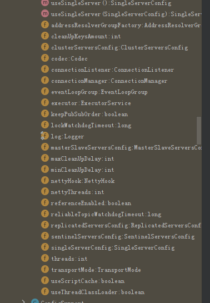Image resolution: width=210 pixels, height=303 pixels.
Task: Select useScriptCache:boolean field
Action: [x=88, y=281]
